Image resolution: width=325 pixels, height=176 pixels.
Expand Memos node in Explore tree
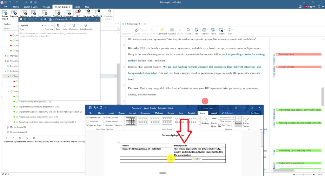coord(6,56)
